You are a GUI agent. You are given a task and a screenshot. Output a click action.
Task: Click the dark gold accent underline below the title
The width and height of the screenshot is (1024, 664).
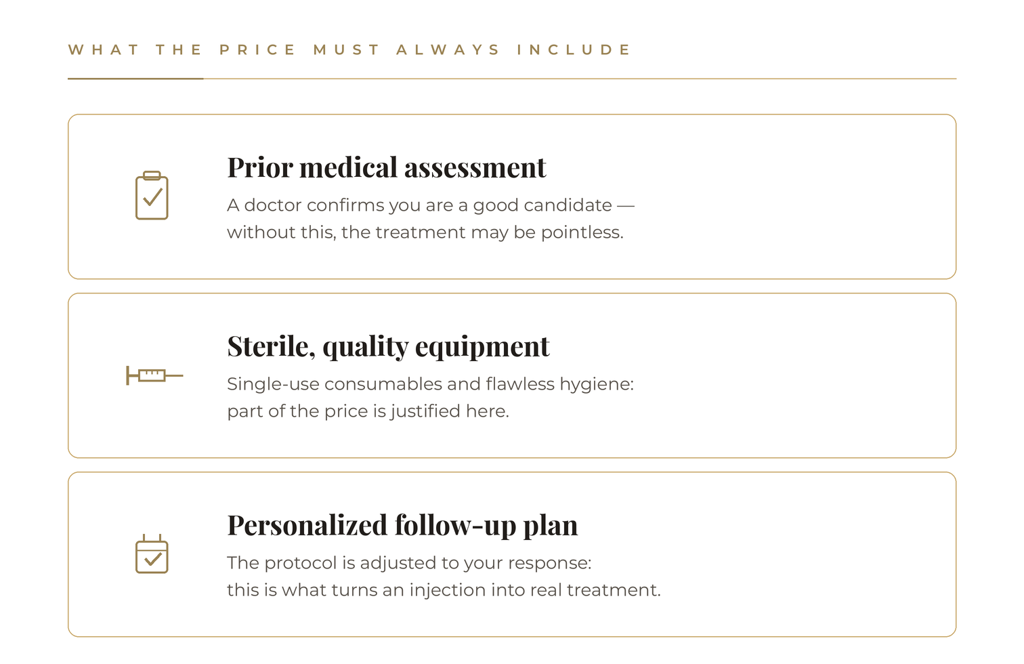pos(135,79)
